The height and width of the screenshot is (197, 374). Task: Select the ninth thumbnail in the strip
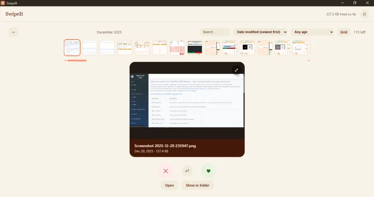tap(212, 48)
